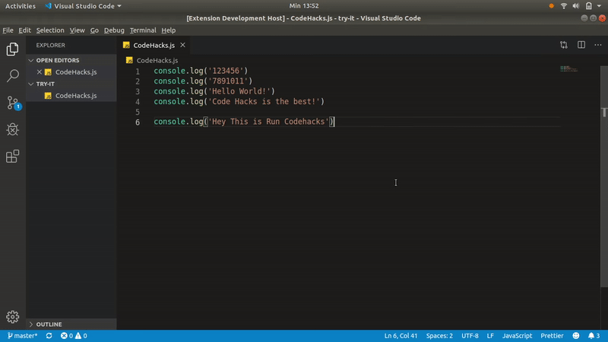The image size is (608, 342).
Task: Place cursor in 'Hello World!' string
Action: (x=241, y=91)
